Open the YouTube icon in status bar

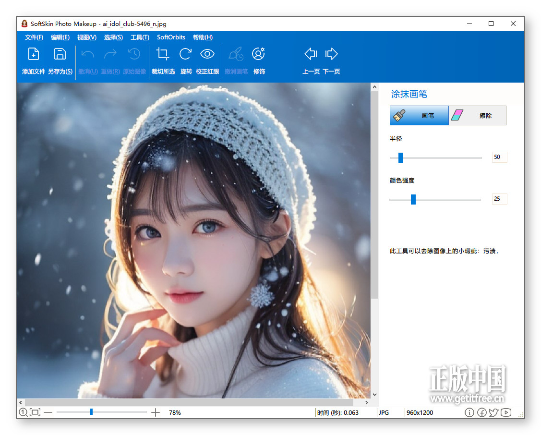click(506, 412)
